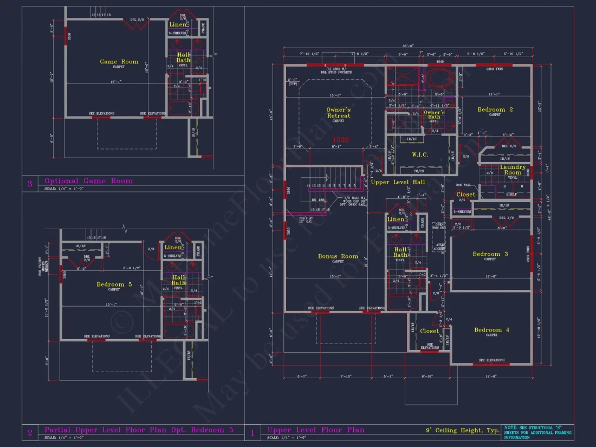Screen dimensions: 596x447
Task: Open the Upper Level Floor Plan title
Action: [317, 430]
